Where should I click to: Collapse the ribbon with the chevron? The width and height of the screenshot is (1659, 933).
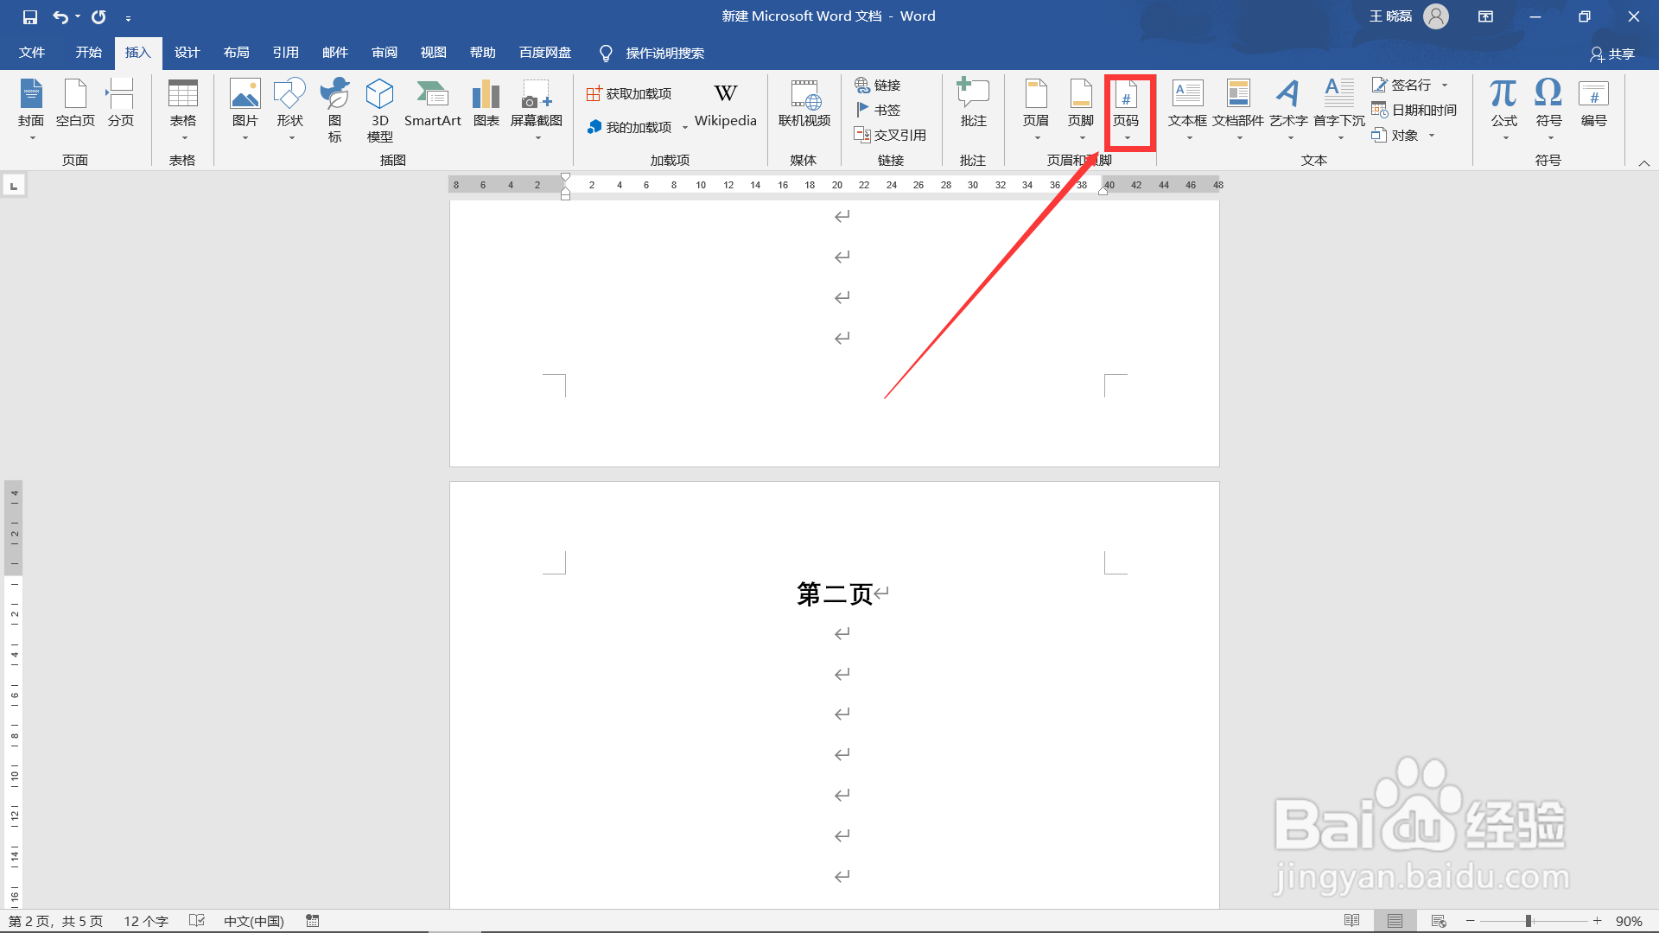1643,162
